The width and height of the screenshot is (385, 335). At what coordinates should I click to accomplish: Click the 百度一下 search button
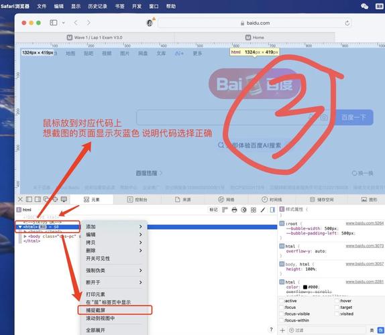point(354,117)
